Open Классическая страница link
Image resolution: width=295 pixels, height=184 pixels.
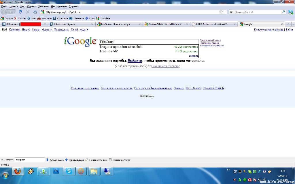tap(269, 30)
